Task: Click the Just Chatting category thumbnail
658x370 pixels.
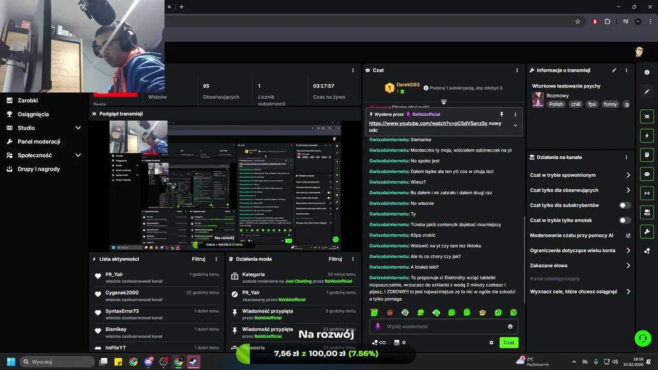Action: (x=538, y=100)
